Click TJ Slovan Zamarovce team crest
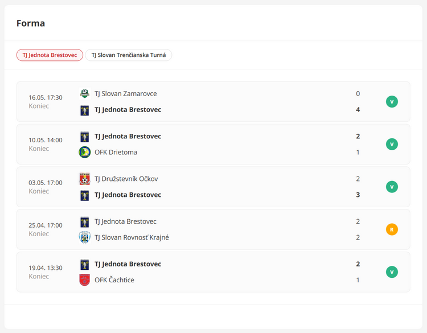This screenshot has width=427, height=333. (x=85, y=94)
